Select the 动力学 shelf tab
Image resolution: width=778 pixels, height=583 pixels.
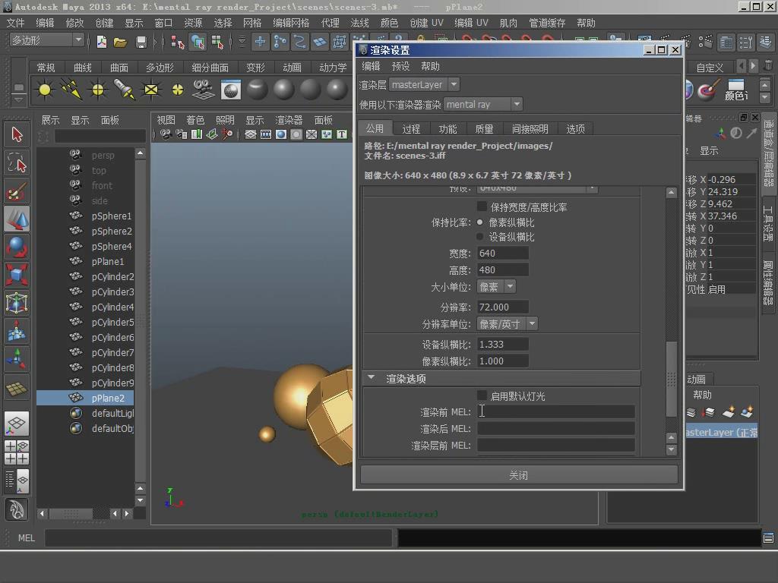(333, 68)
